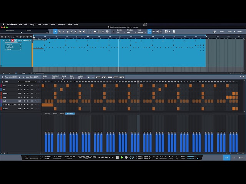Viewport: 246px width, 184px height.
Task: Toggle the Loop button in transport
Action: (x=131, y=158)
